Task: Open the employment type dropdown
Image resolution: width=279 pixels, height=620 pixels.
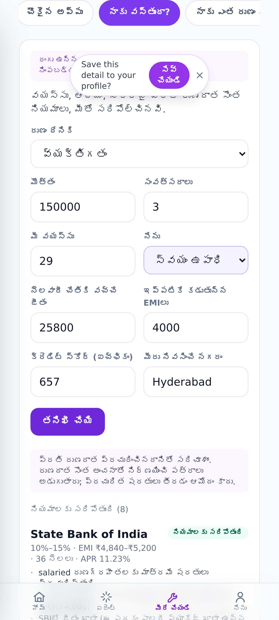Action: 196,260
